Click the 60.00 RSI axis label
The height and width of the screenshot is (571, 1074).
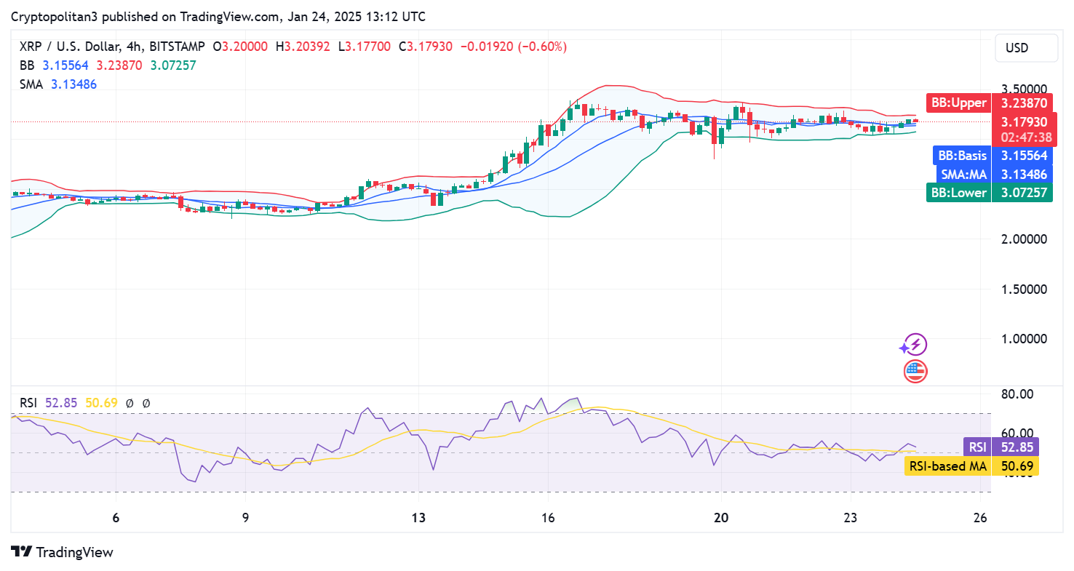tap(1017, 434)
